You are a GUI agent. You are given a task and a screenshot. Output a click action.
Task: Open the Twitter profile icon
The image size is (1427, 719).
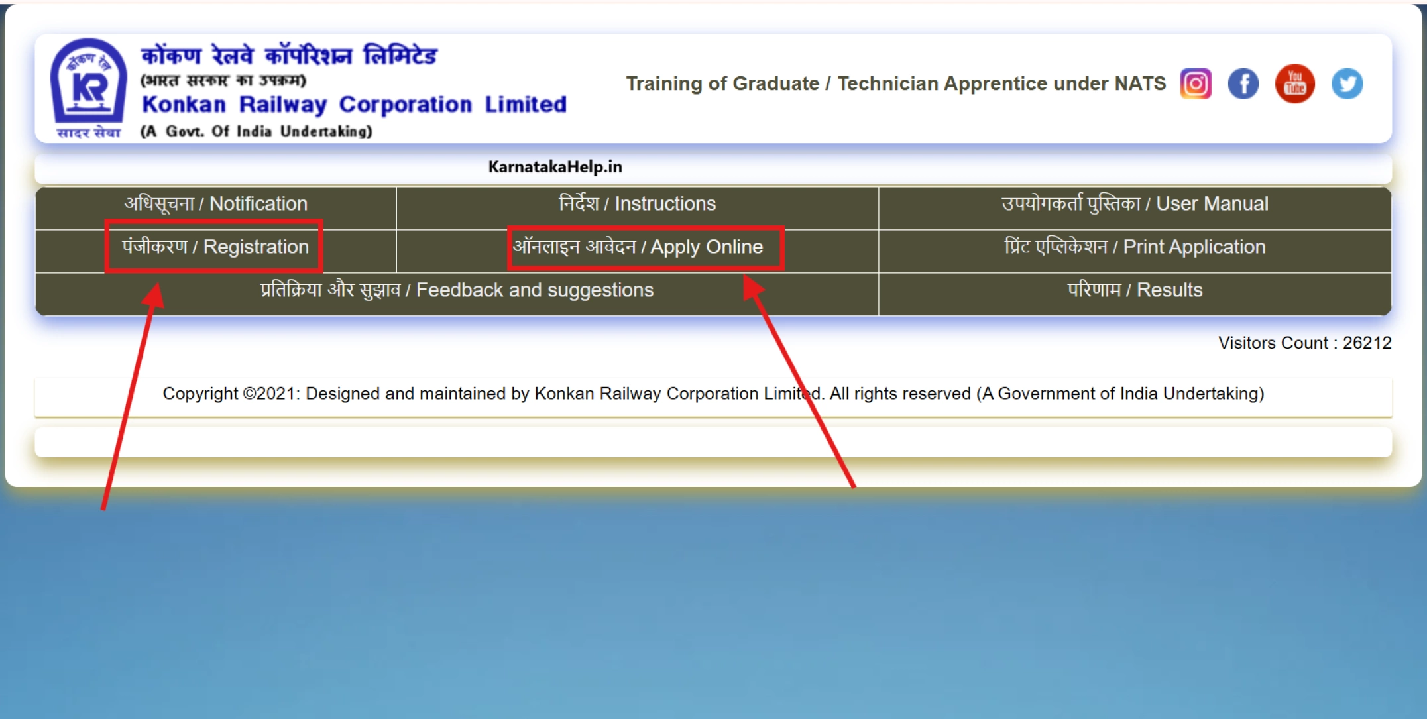(1346, 83)
